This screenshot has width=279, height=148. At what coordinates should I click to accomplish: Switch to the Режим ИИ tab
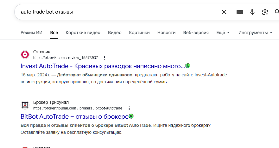[x=31, y=33]
